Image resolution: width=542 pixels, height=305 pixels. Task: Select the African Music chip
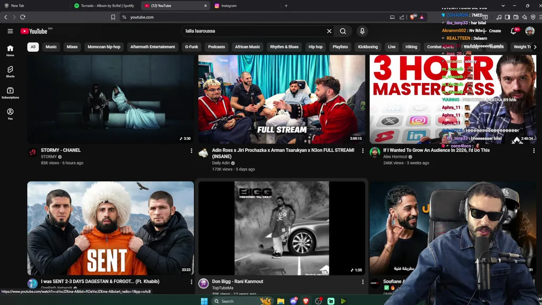247,47
